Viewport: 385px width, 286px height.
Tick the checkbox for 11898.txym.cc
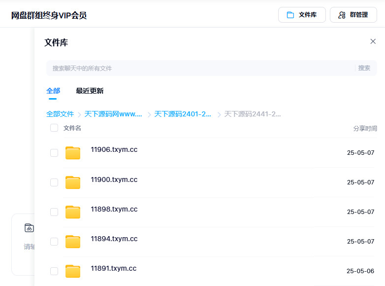click(54, 212)
